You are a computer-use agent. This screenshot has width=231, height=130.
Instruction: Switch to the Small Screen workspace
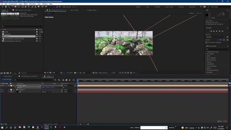(x=169, y=7)
